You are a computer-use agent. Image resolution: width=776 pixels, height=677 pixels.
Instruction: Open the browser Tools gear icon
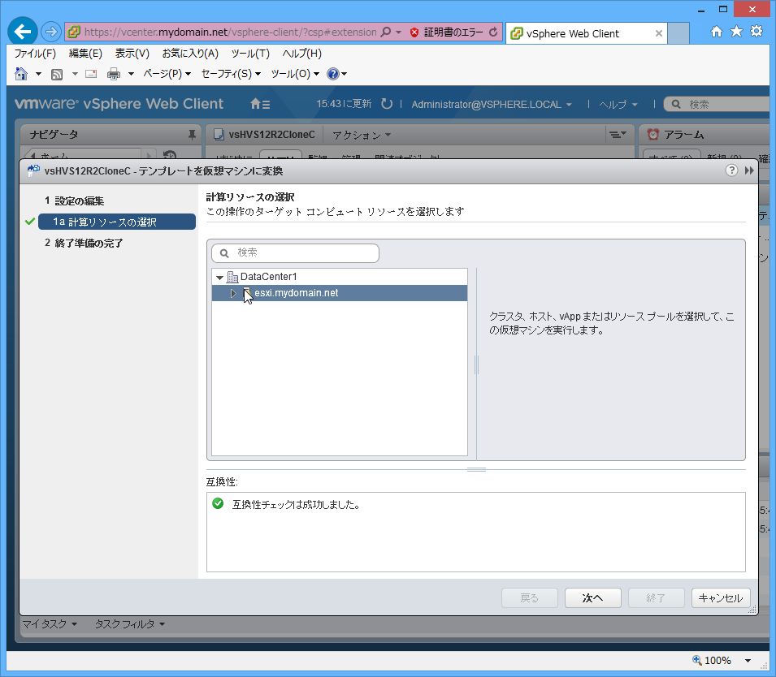click(756, 32)
